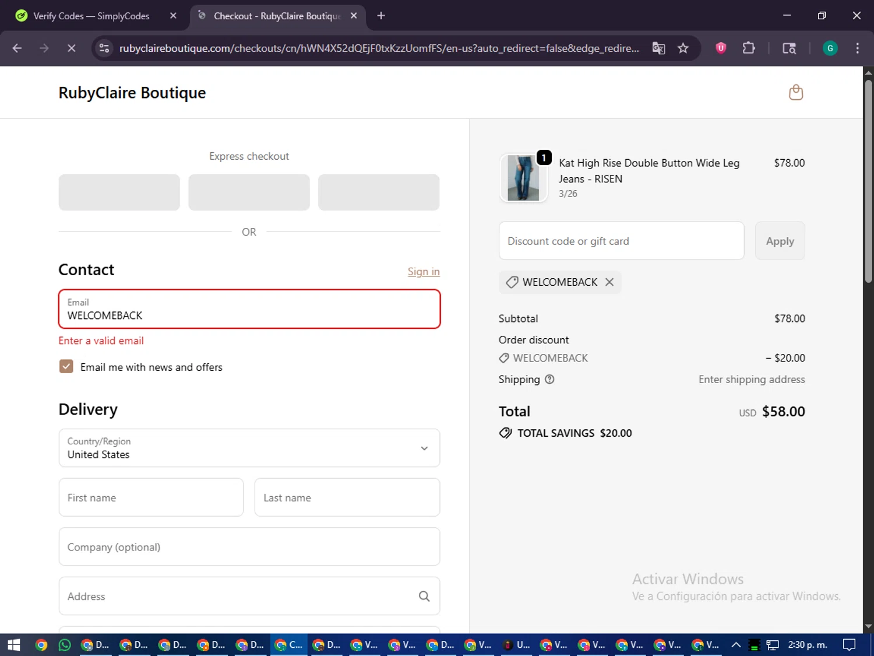Open the Windows Start menu
The image size is (874, 656).
(14, 645)
